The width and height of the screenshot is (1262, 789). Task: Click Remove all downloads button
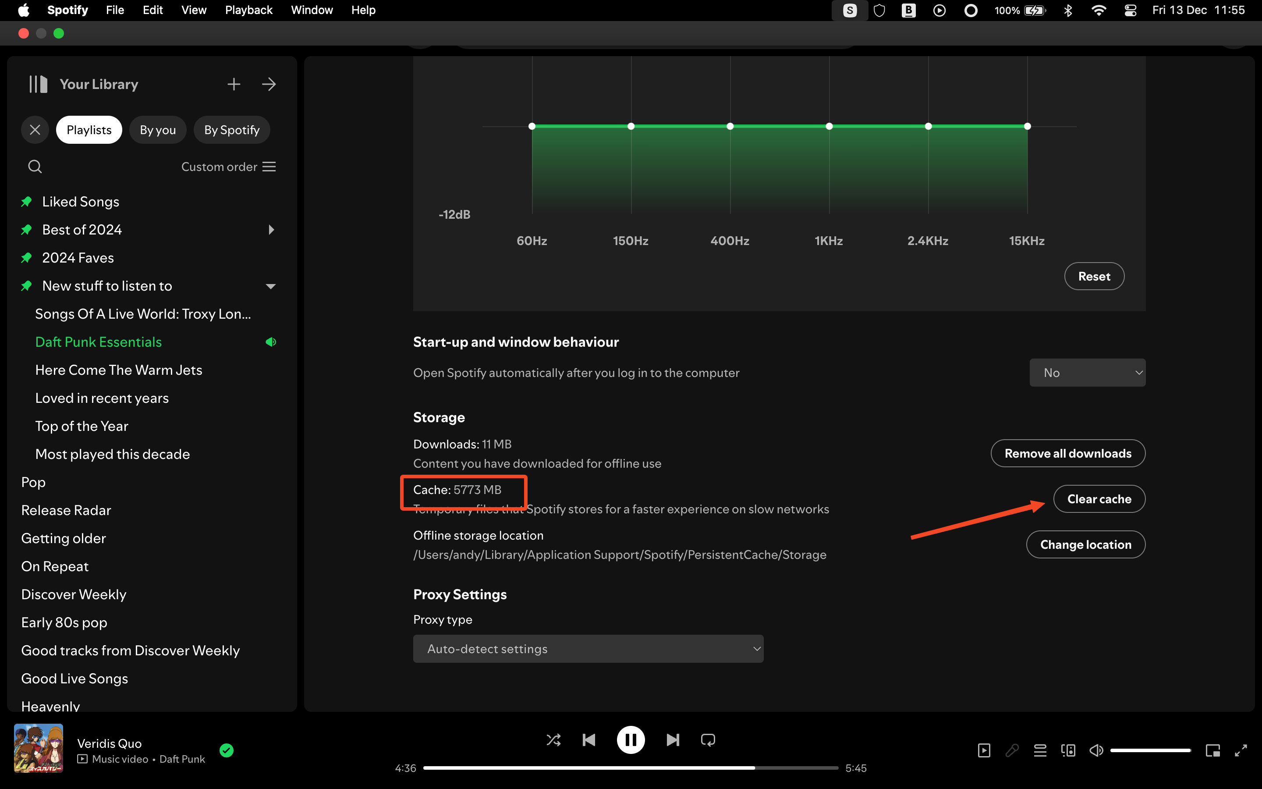point(1067,453)
